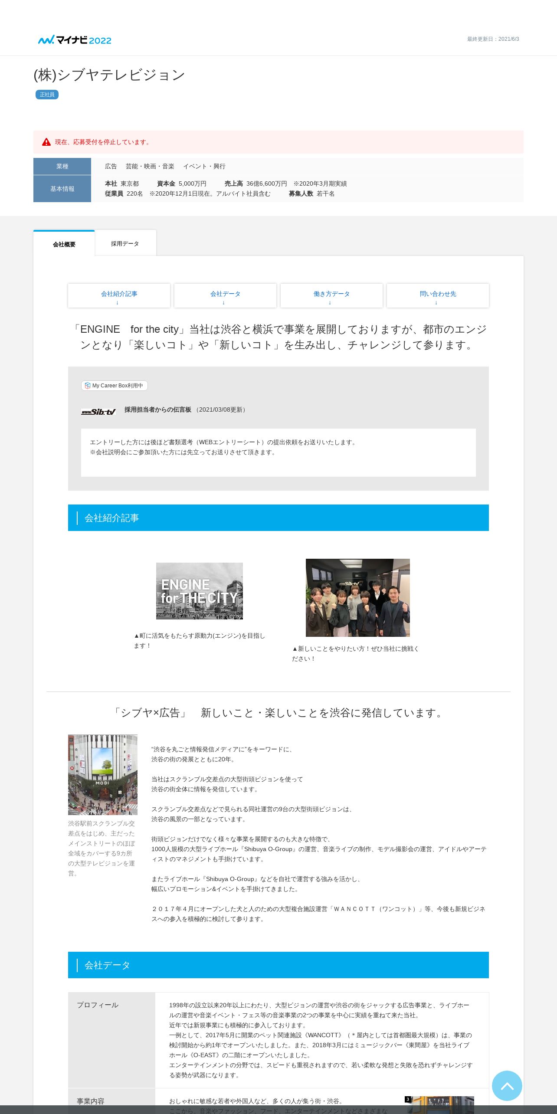Viewport: 557px width, 1114px height.
Task: Open the ENGINE for THE CITY image
Action: point(200,591)
